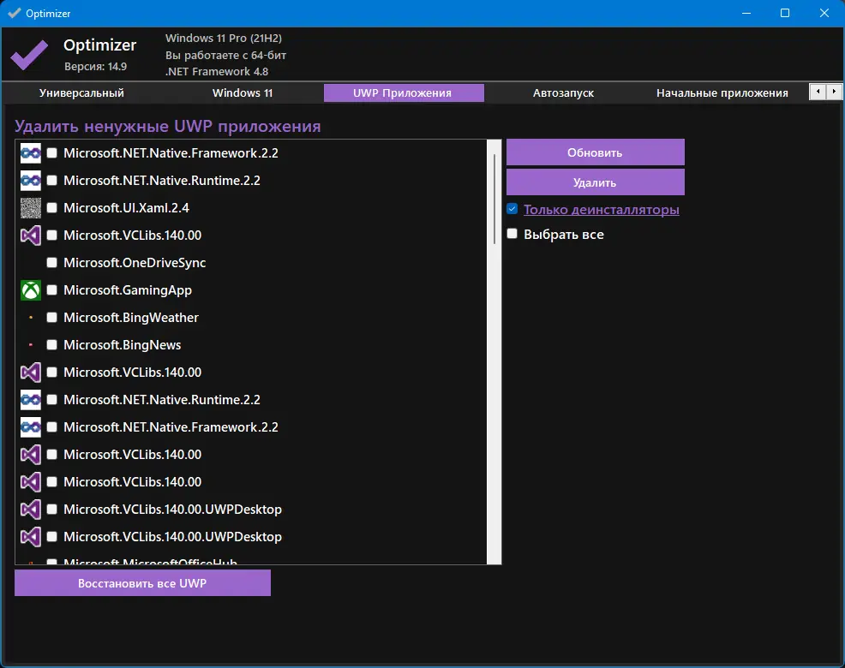Click the first VCLibs.140.00.UWPDesktop row's Visual Studio icon

[x=31, y=509]
